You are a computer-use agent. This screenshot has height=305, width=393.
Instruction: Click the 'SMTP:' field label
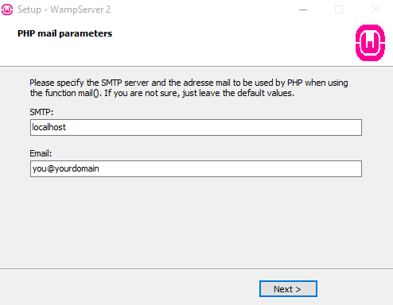pos(41,112)
